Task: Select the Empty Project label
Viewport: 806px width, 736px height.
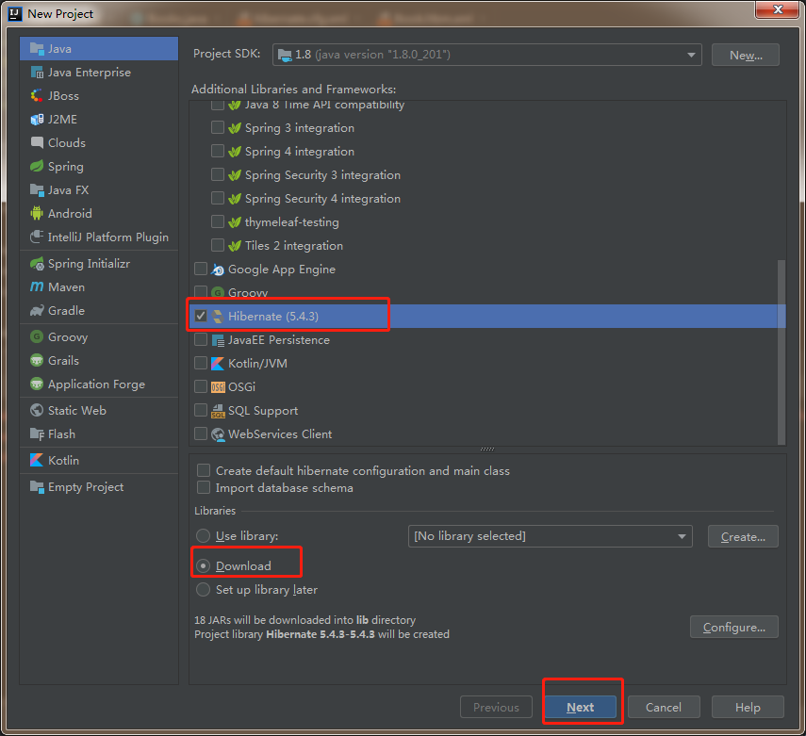Action: click(x=86, y=487)
